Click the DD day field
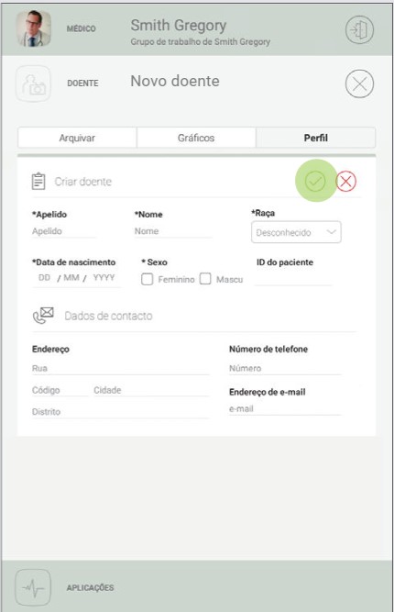This screenshot has height=612, width=394. (x=44, y=277)
